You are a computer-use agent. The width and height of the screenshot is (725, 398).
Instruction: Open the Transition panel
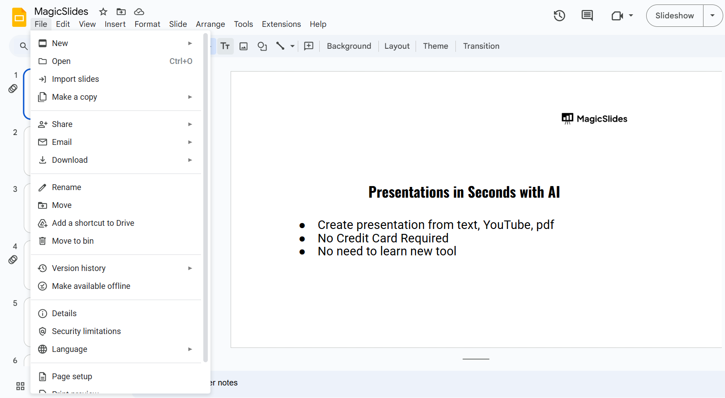(481, 46)
